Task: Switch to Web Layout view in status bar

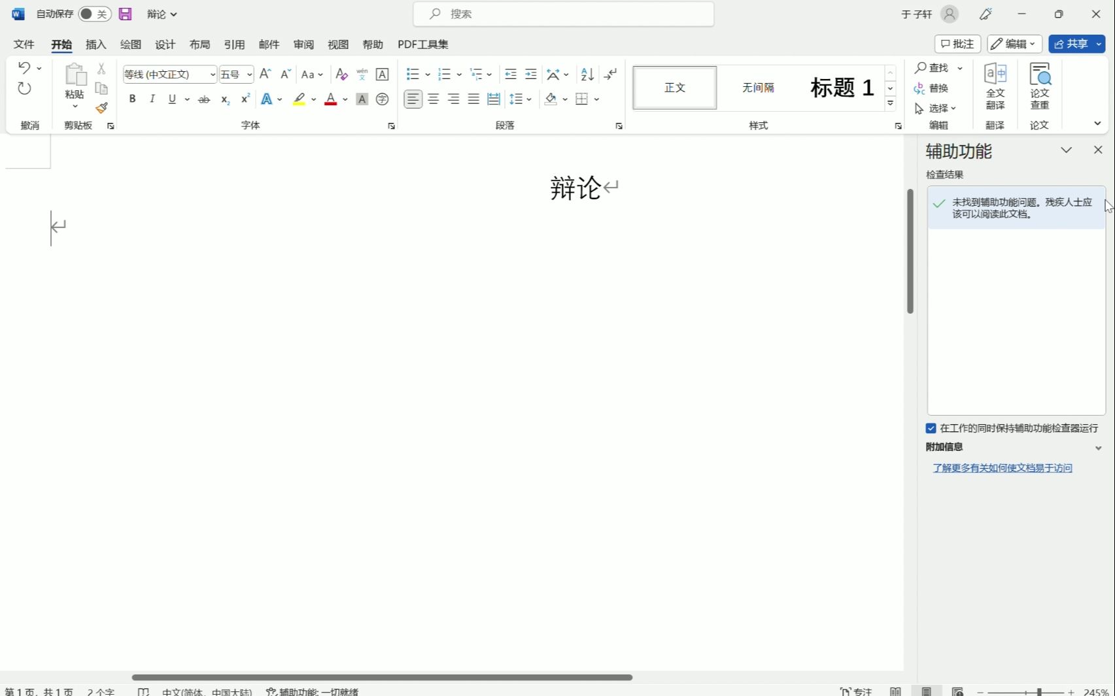Action: (958, 691)
